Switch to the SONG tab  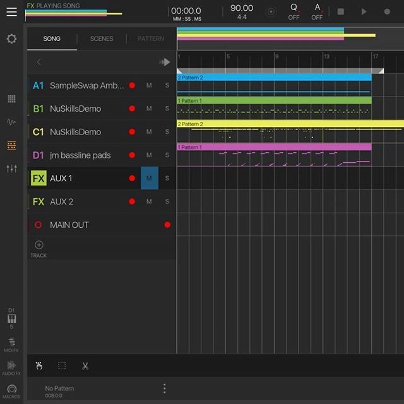(52, 39)
